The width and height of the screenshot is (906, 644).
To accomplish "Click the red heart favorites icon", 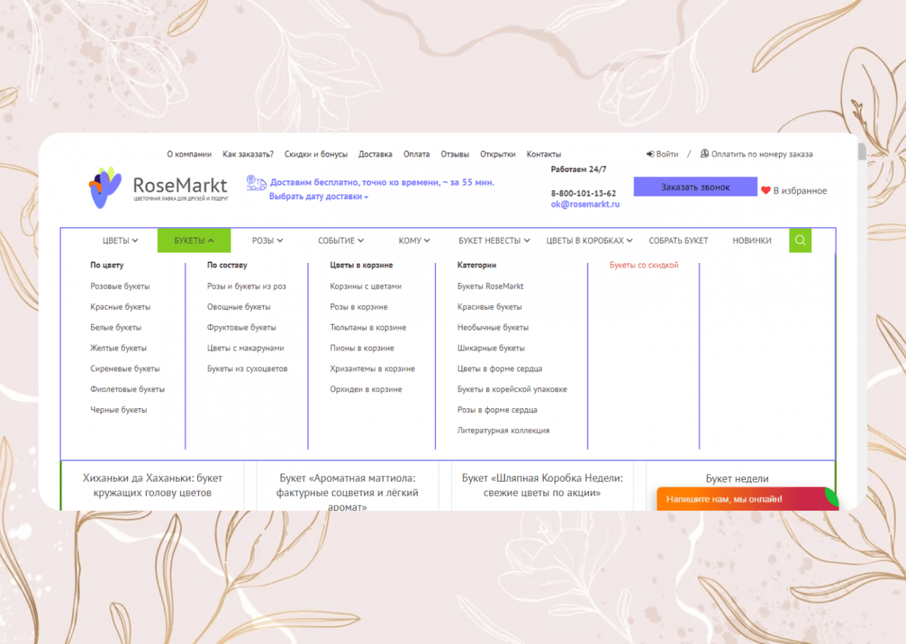I will click(766, 191).
